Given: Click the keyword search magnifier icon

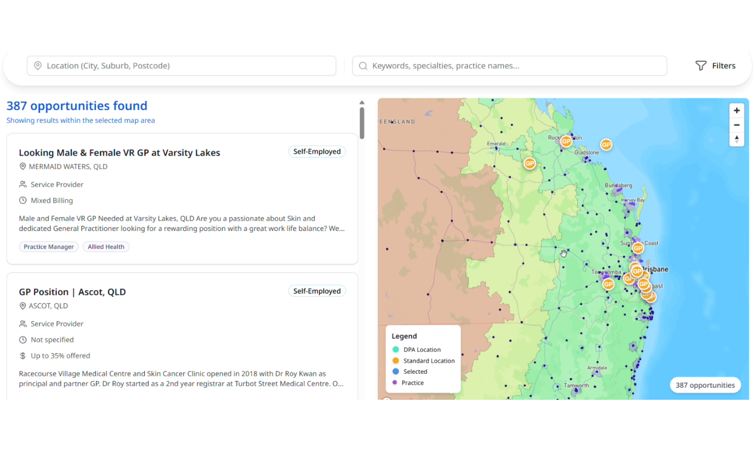Looking at the screenshot, I should tap(363, 66).
